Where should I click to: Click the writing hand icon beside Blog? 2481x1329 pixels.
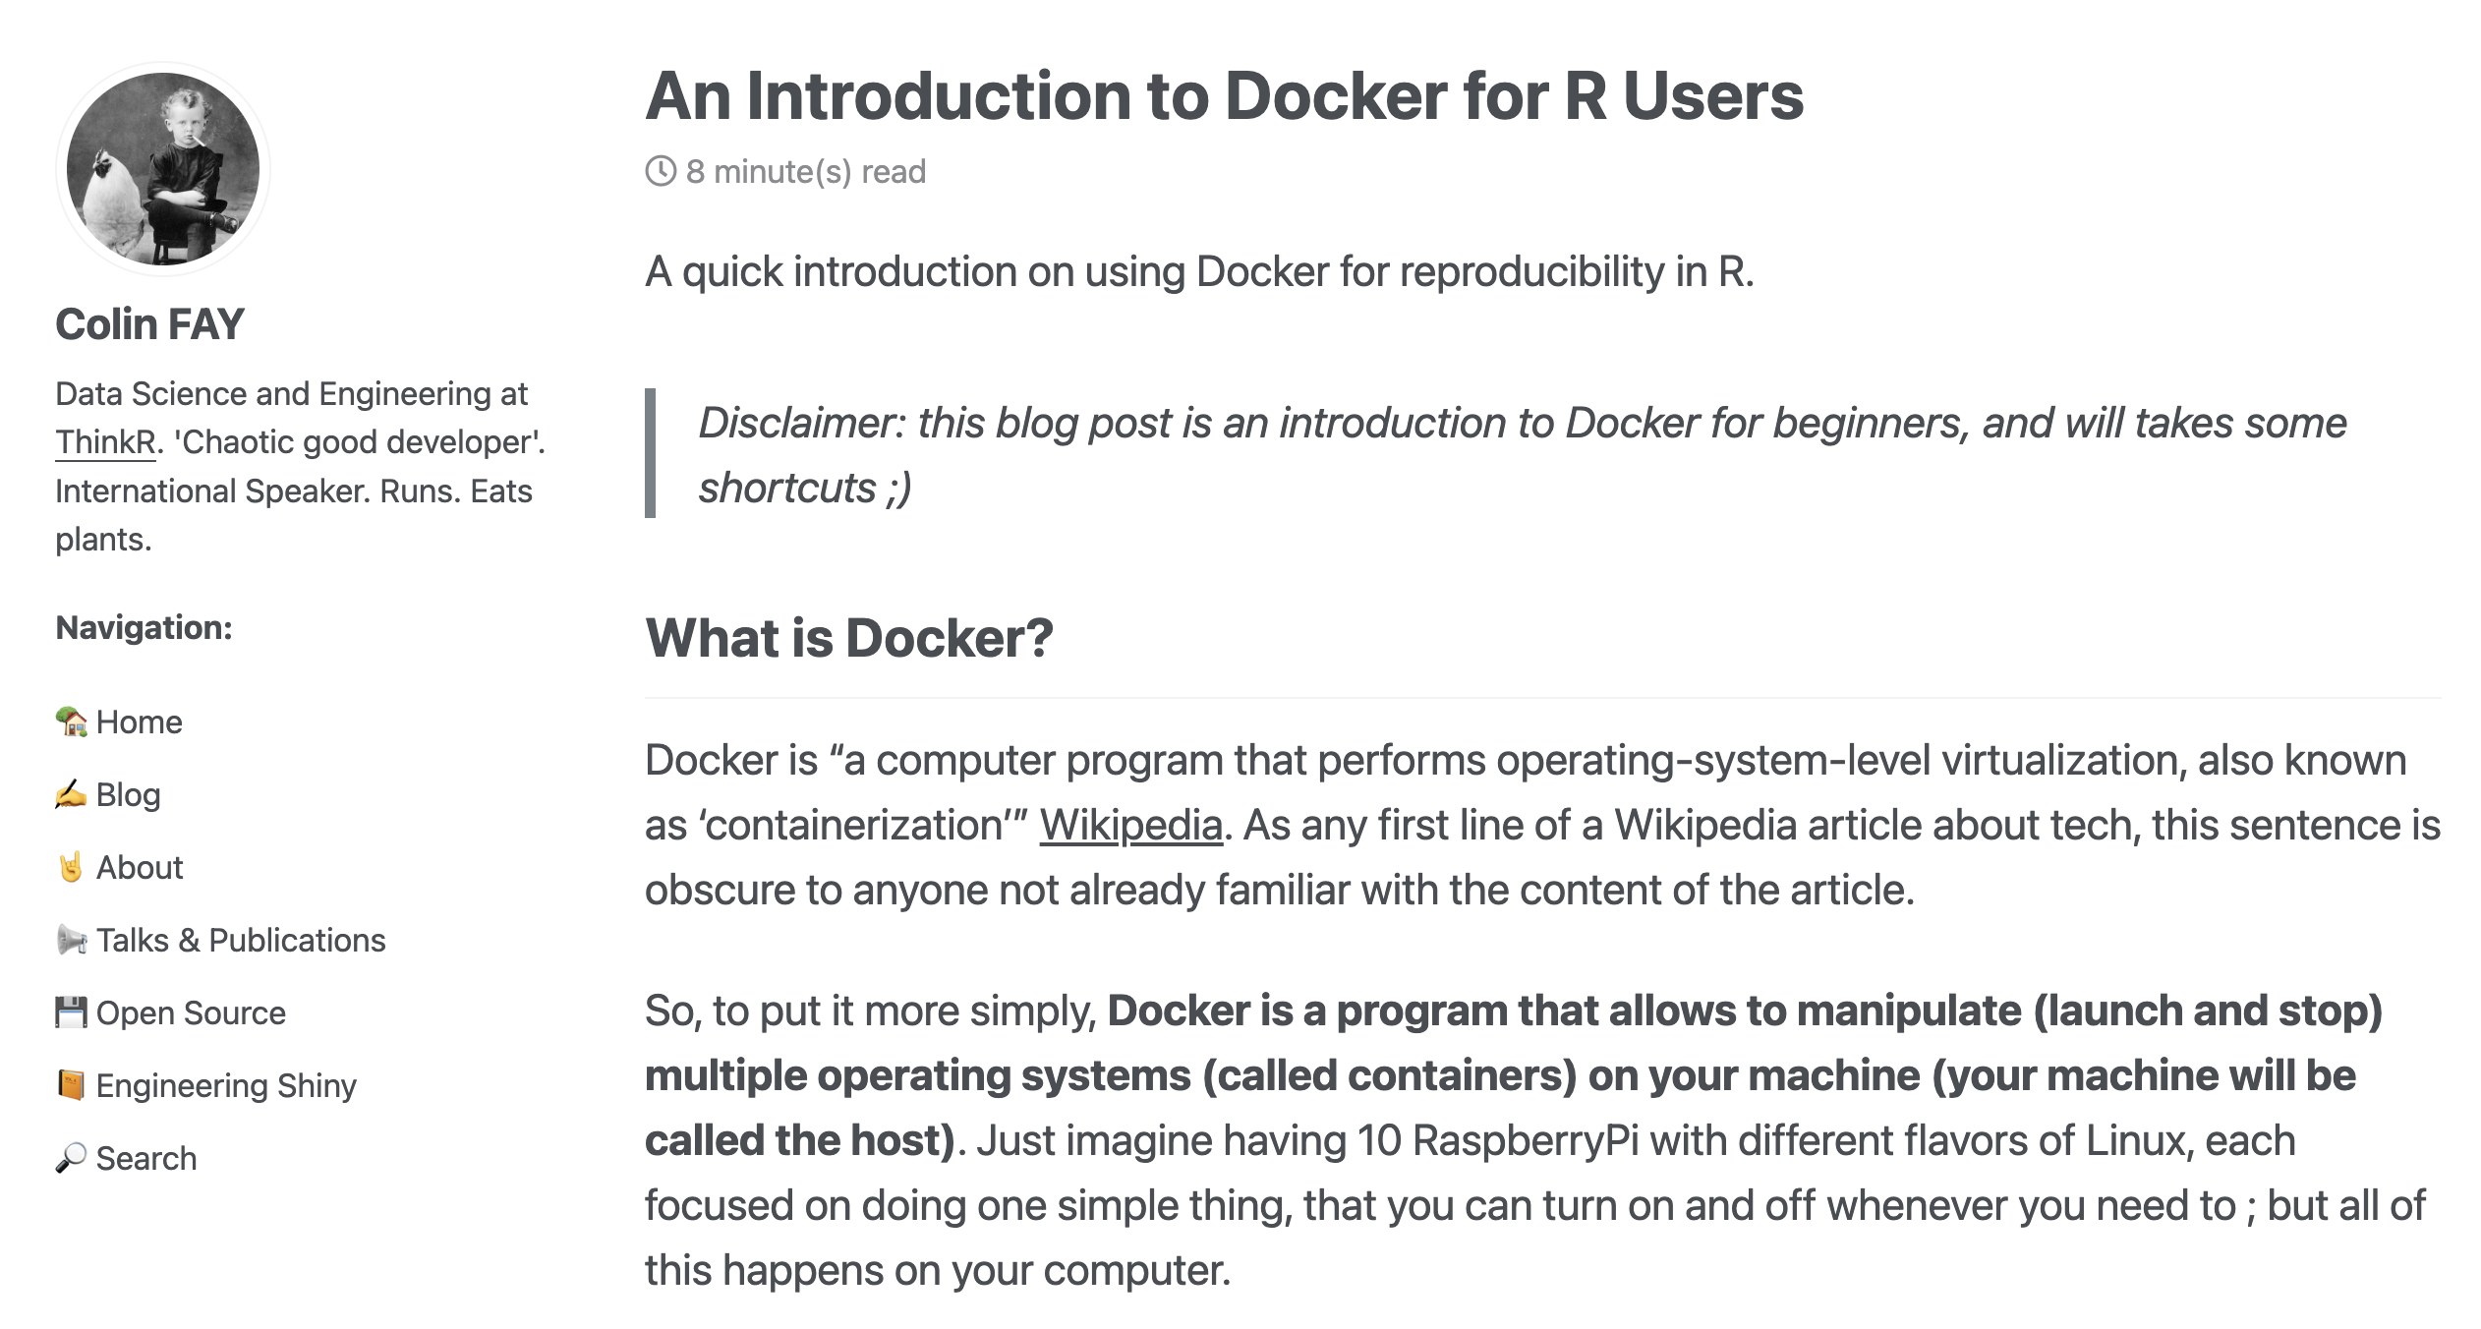pos(71,795)
